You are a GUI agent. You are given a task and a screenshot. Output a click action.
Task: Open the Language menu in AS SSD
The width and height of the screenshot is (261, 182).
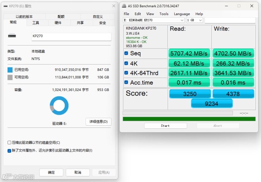coord(182,14)
